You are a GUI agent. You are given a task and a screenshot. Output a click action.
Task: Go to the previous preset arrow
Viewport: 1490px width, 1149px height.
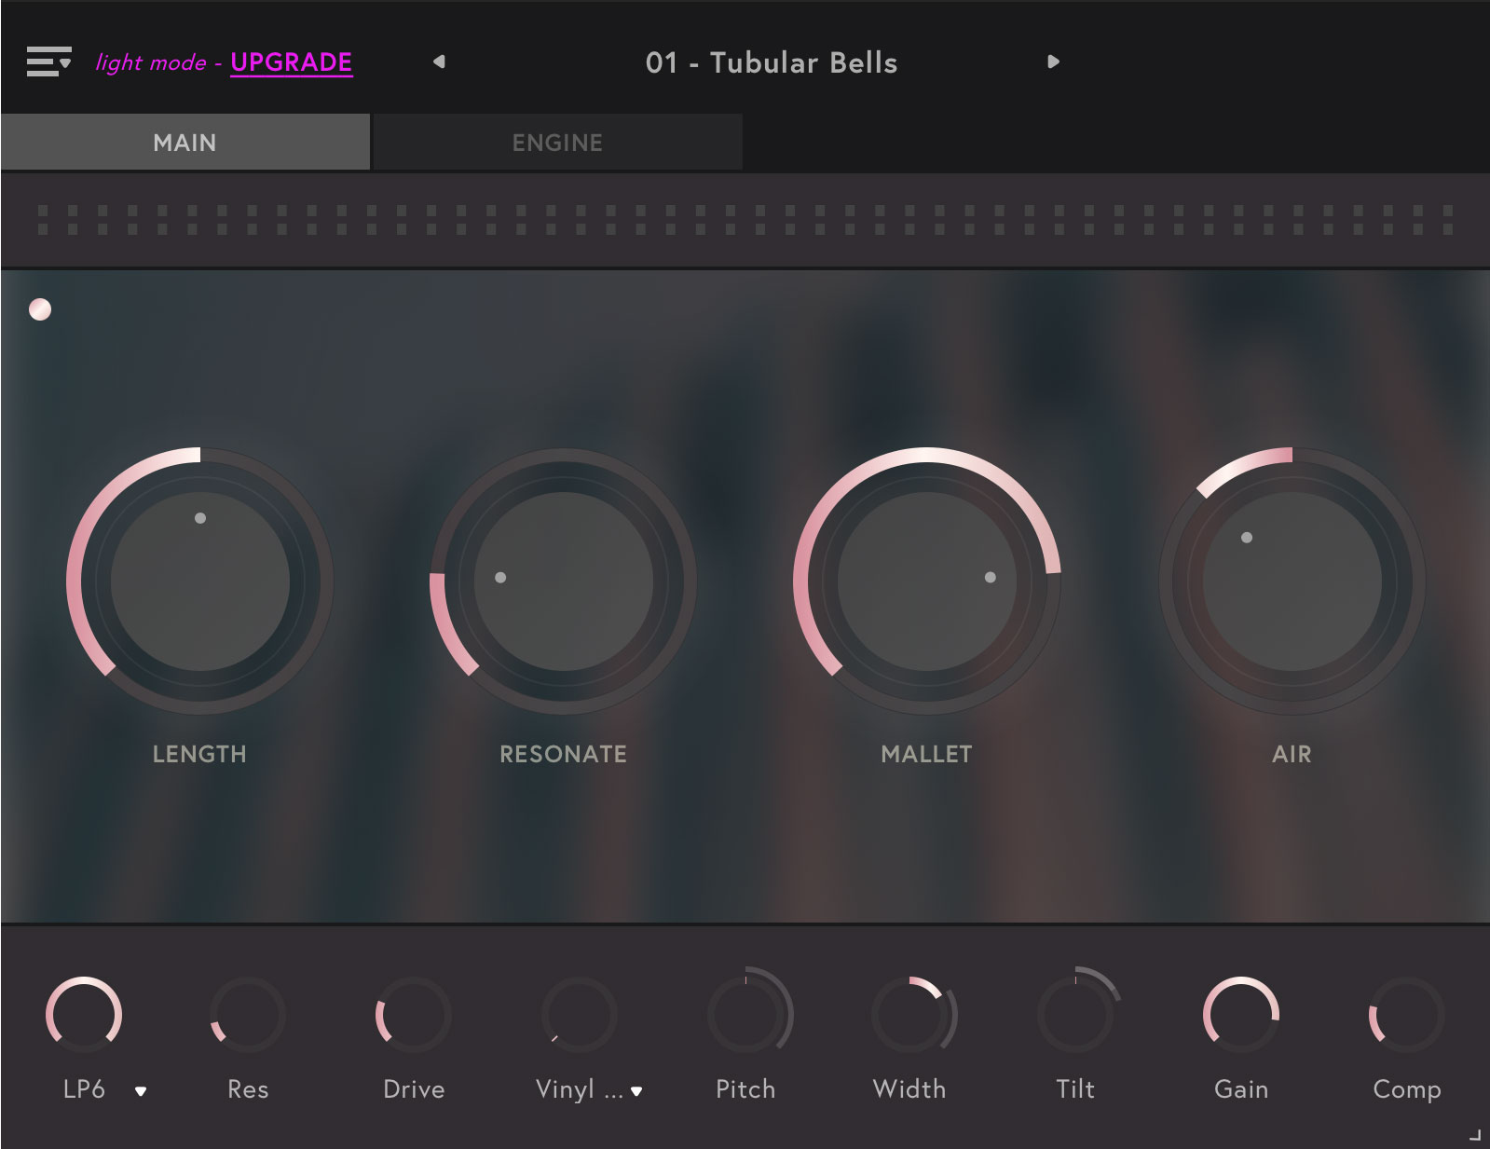tap(439, 62)
